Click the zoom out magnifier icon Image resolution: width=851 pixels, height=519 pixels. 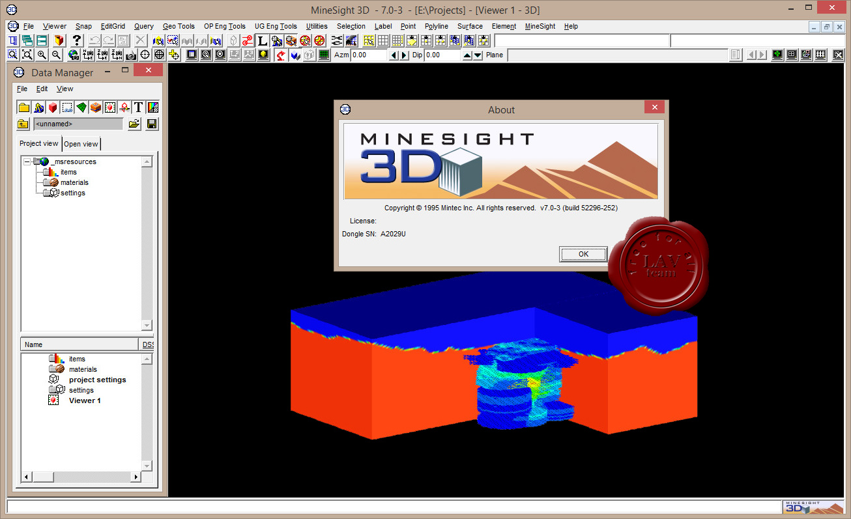point(57,55)
